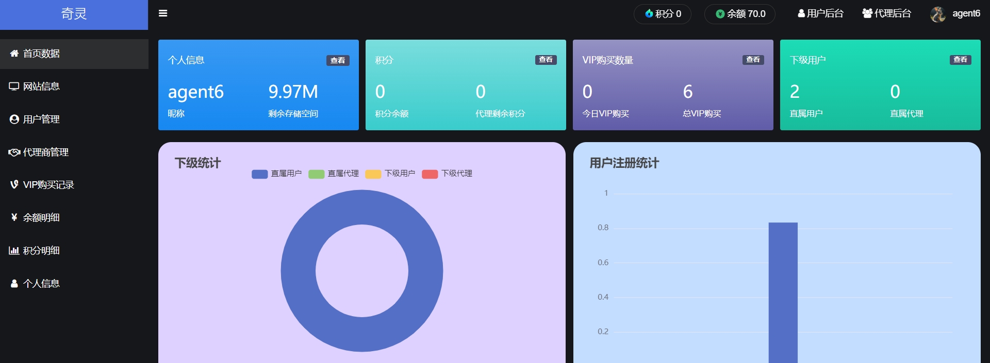Click the group icon beside 代理后台
This screenshot has height=363, width=990.
click(x=867, y=13)
